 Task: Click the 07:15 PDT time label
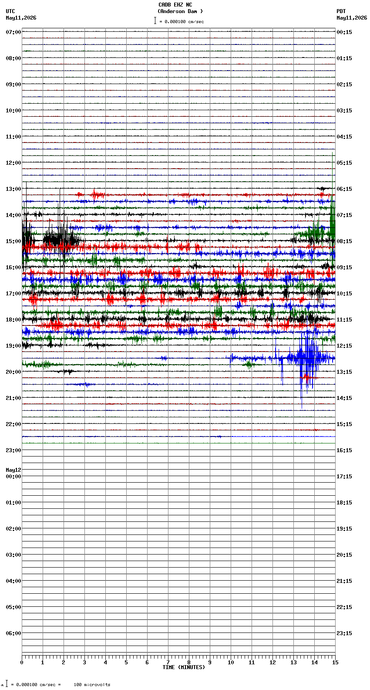click(344, 215)
